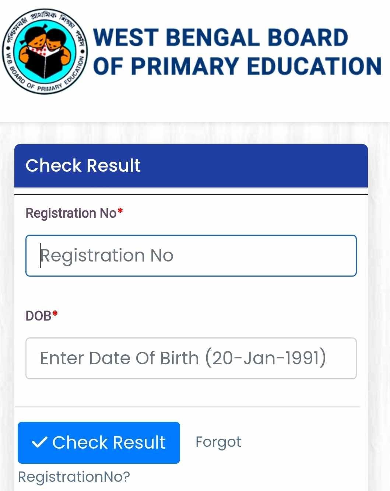Click the red asterisk beside DOB
Image resolution: width=390 pixels, height=491 pixels.
(55, 315)
